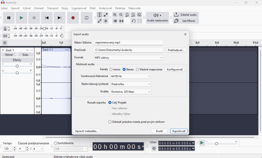Click the Trim audio outside selection icon
Image resolution: width=262 pixels, height=158 pixels.
115,21
